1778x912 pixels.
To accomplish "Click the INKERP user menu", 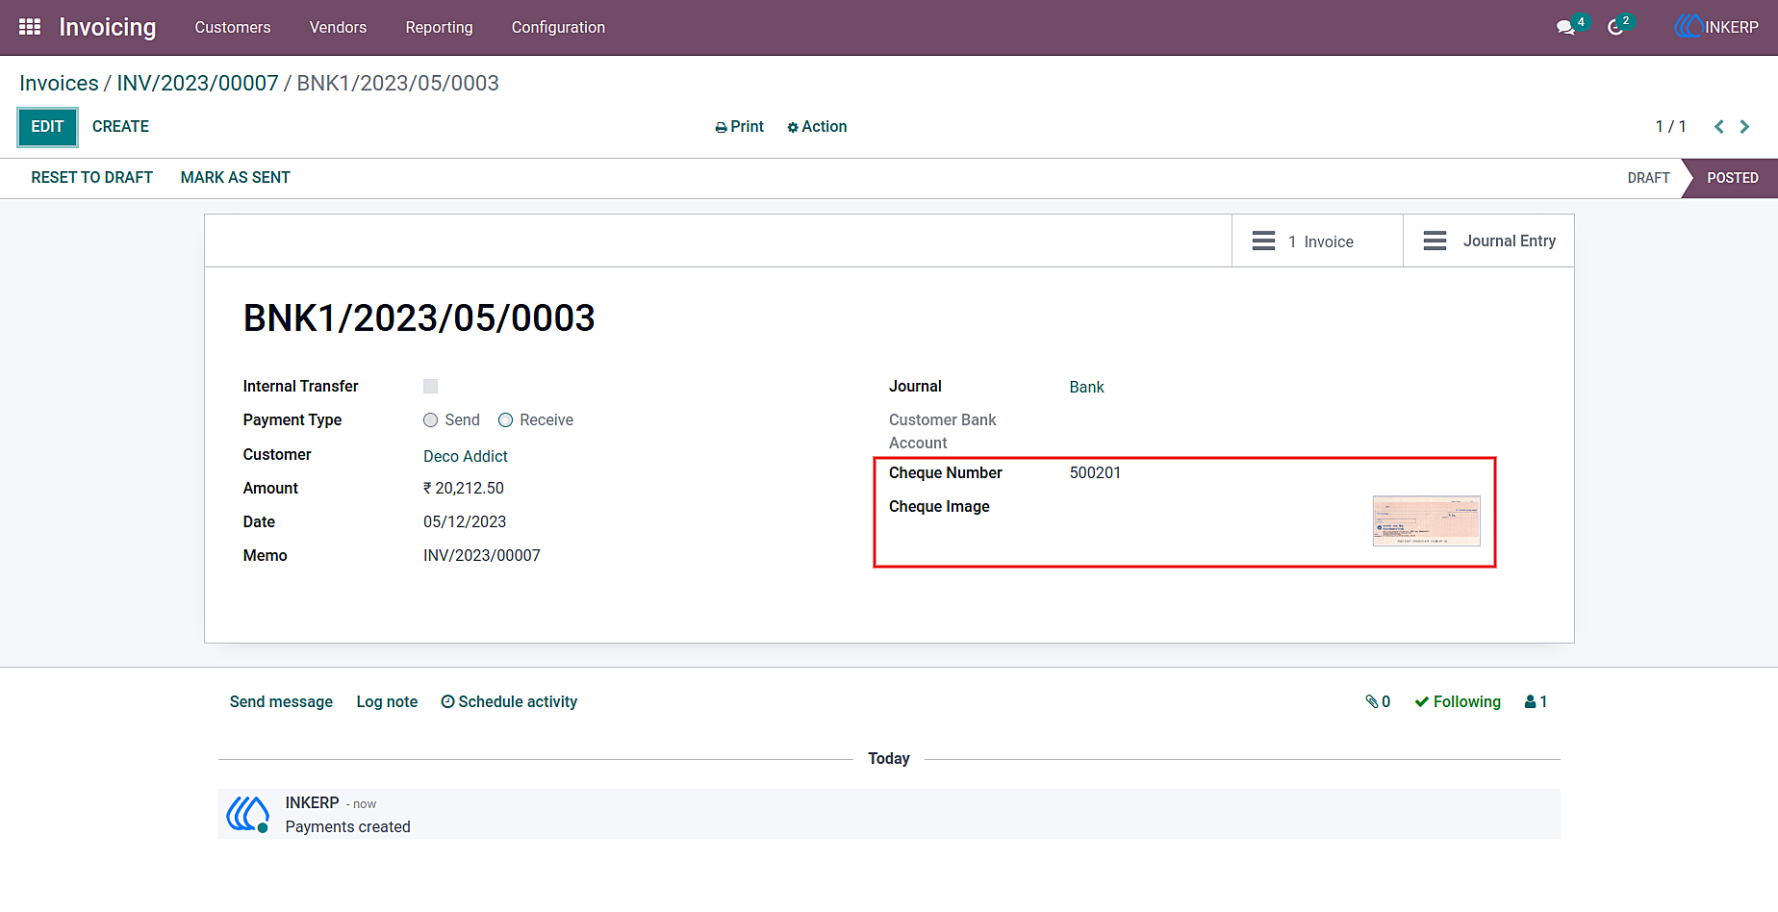I will 1716,27.
